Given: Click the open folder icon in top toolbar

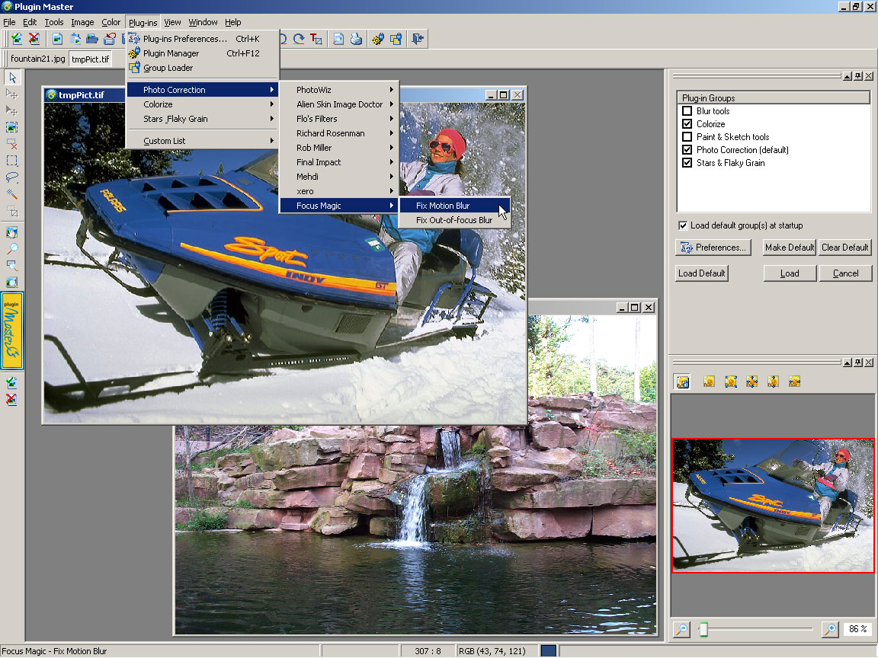Looking at the screenshot, I should tap(91, 39).
